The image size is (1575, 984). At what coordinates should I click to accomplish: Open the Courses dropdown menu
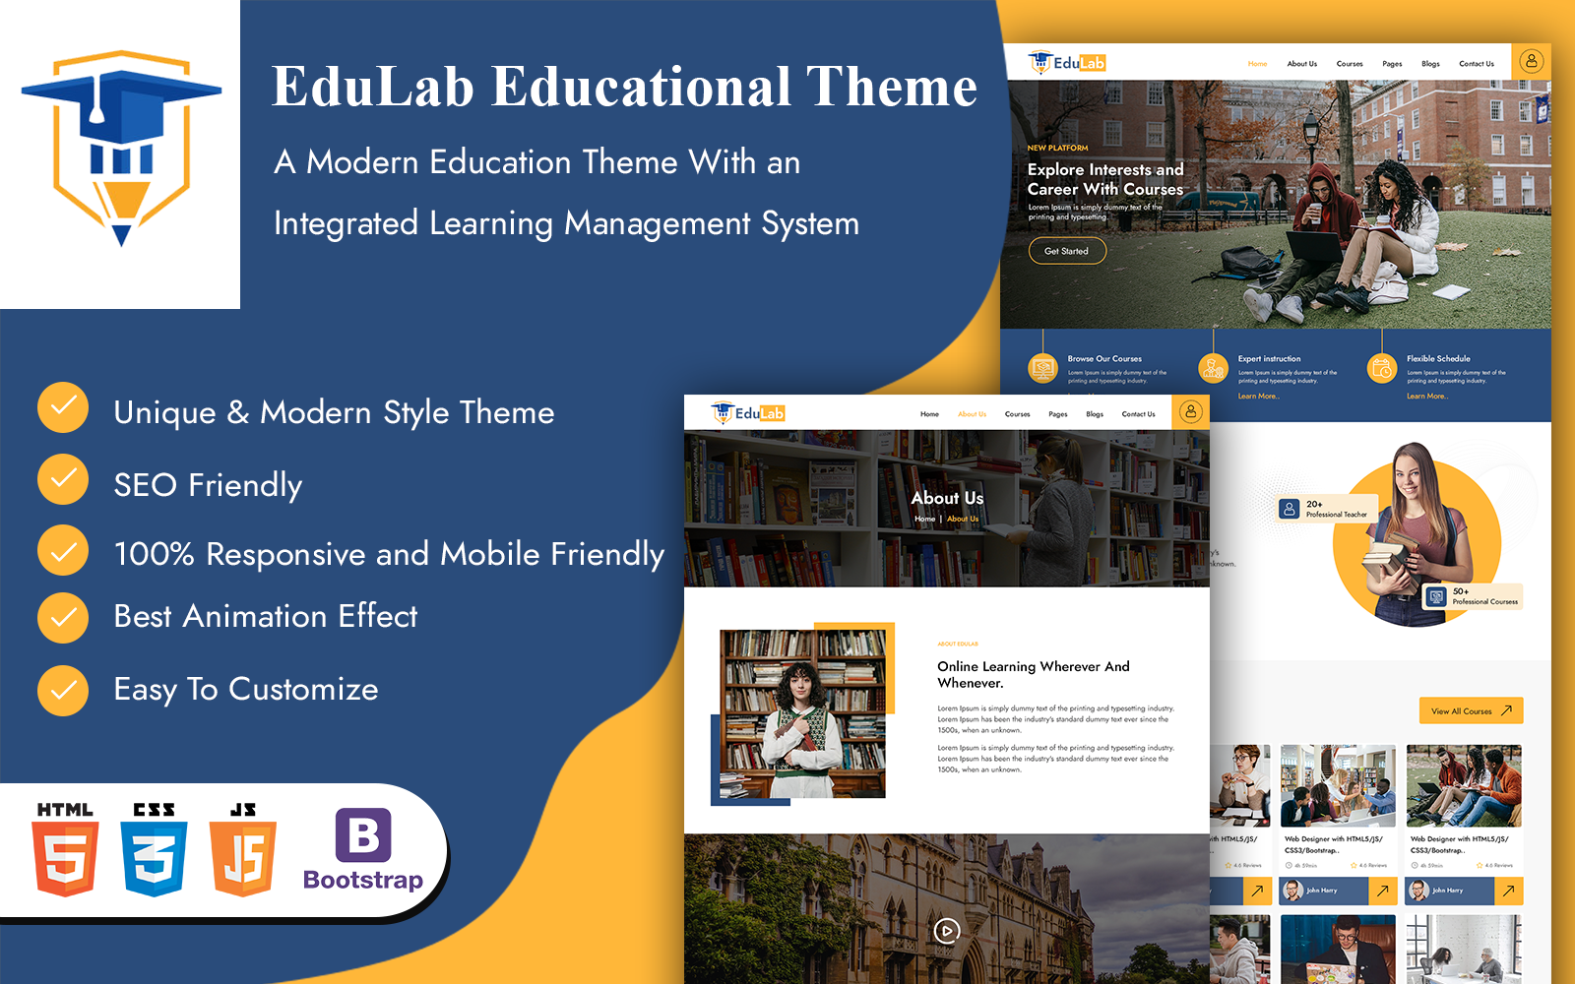pyautogui.click(x=1350, y=62)
